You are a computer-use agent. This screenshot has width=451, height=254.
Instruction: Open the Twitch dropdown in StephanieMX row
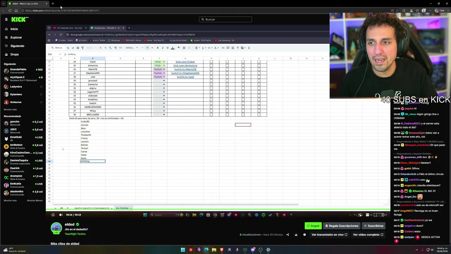pyautogui.click(x=159, y=73)
